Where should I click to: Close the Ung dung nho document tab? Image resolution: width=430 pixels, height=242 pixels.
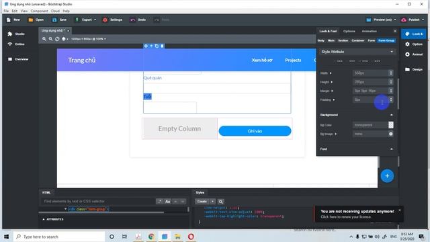click(69, 31)
